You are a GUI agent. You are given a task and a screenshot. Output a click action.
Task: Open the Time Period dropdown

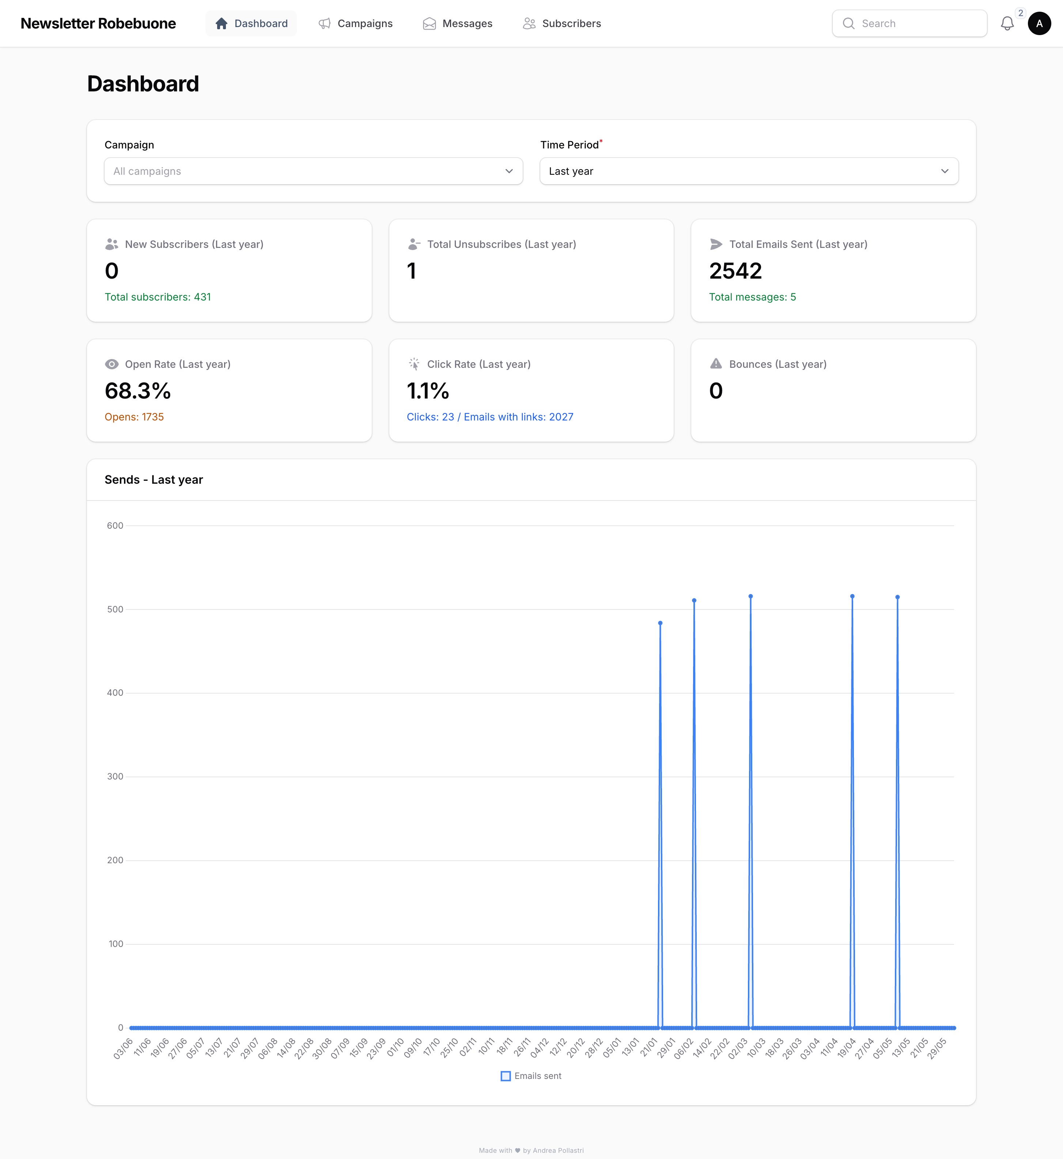[749, 171]
